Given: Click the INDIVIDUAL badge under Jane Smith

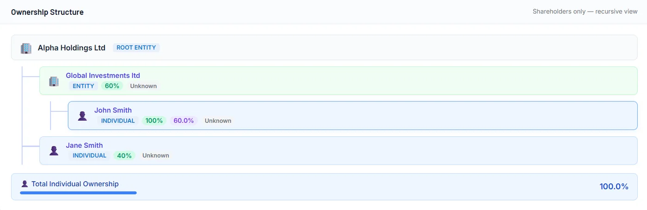Looking at the screenshot, I should pos(90,156).
